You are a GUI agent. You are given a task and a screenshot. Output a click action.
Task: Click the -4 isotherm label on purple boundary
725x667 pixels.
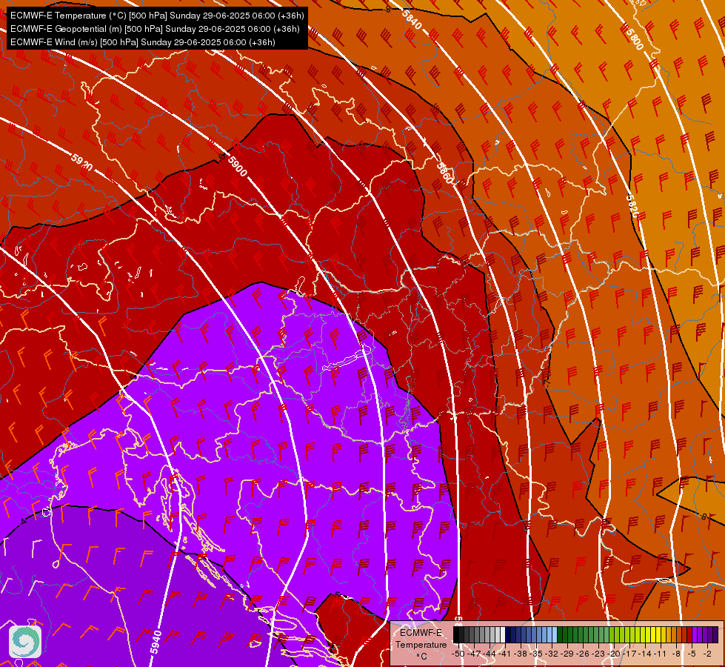point(23,522)
